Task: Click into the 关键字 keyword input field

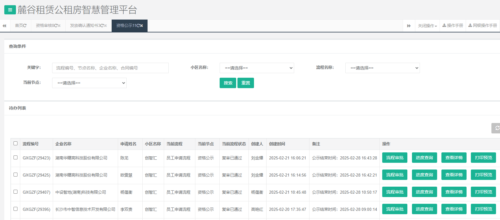Action: [110, 68]
